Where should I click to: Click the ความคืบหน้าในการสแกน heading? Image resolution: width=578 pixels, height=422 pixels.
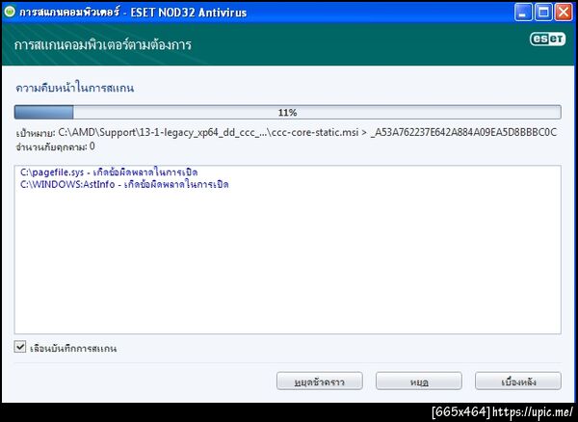[75, 88]
